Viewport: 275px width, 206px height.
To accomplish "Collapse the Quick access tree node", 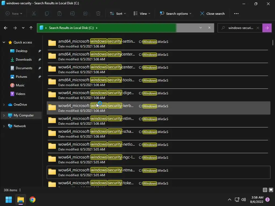I will [x=4, y=42].
